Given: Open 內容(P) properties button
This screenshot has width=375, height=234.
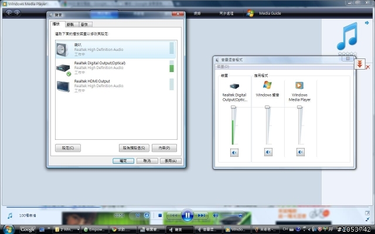Looking at the screenshot, I should (x=164, y=148).
